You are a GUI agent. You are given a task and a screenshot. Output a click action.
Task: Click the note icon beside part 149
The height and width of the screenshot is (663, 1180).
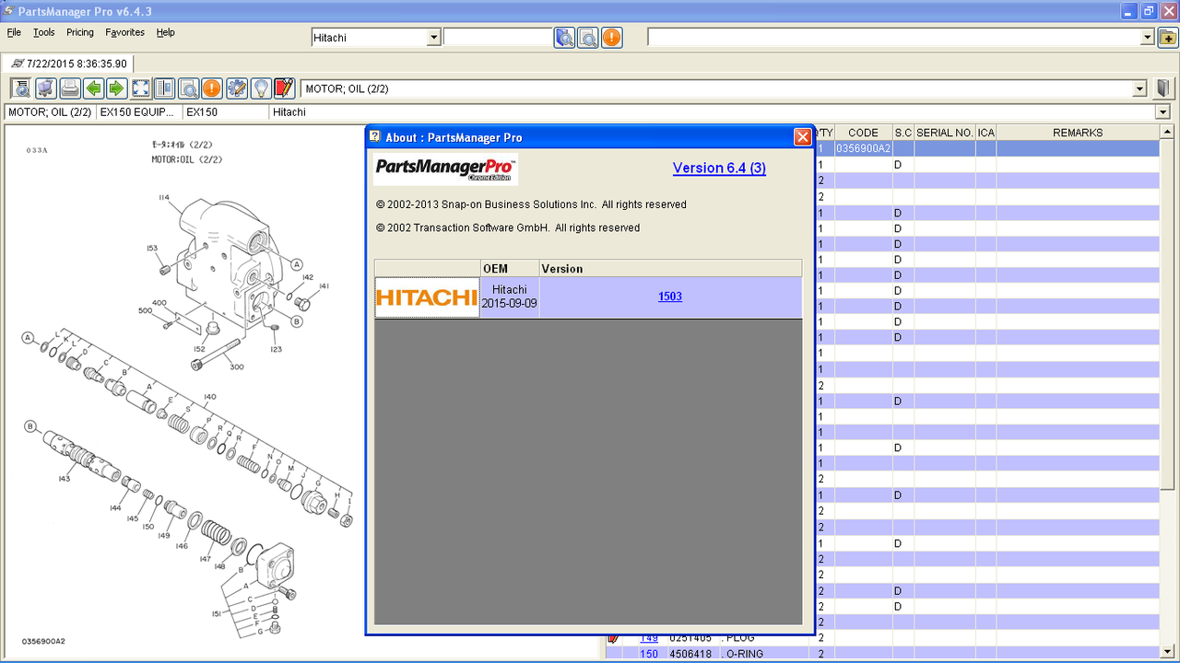pyautogui.click(x=613, y=638)
